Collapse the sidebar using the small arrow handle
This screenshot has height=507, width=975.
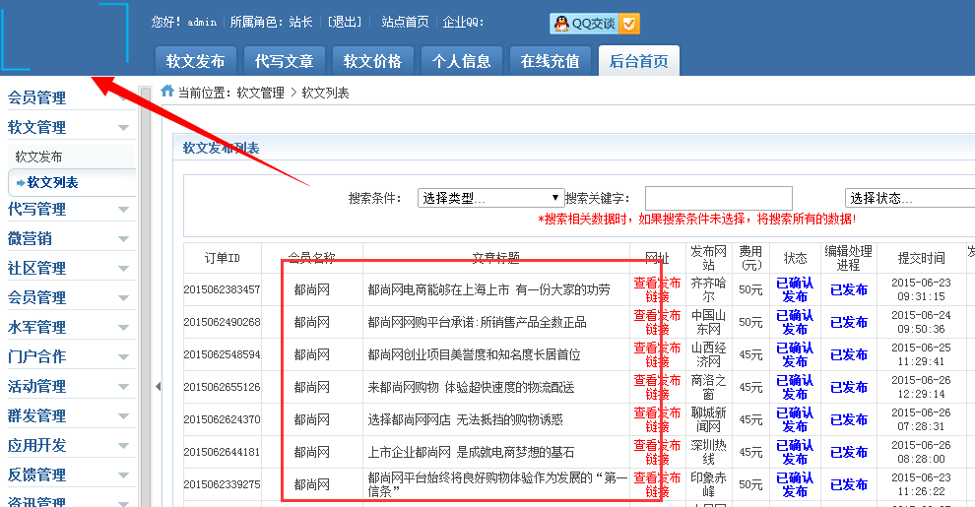click(158, 387)
